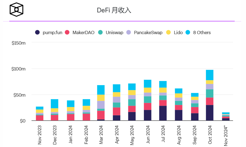
Task: Click the Nov 2024* axis label
Action: coord(226,135)
